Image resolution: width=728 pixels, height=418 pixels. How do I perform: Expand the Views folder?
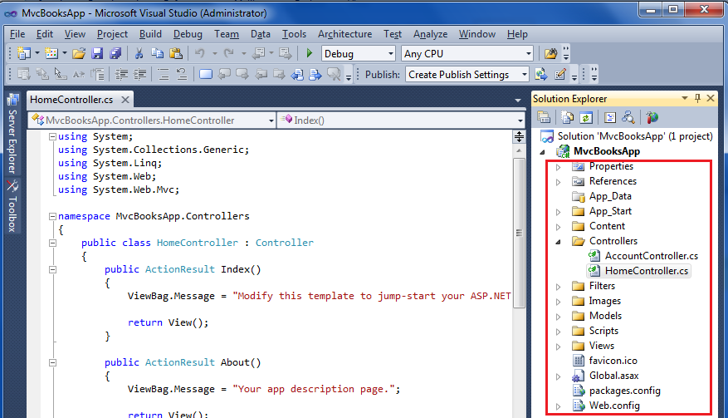point(559,347)
